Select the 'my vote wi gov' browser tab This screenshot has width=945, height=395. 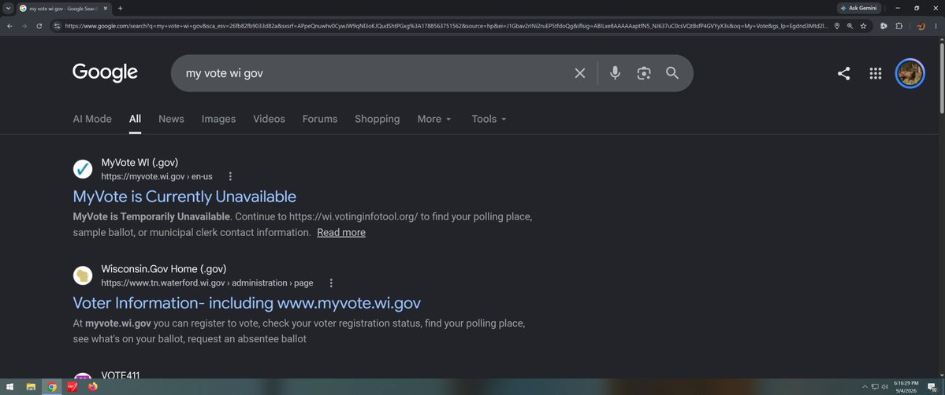pos(64,9)
